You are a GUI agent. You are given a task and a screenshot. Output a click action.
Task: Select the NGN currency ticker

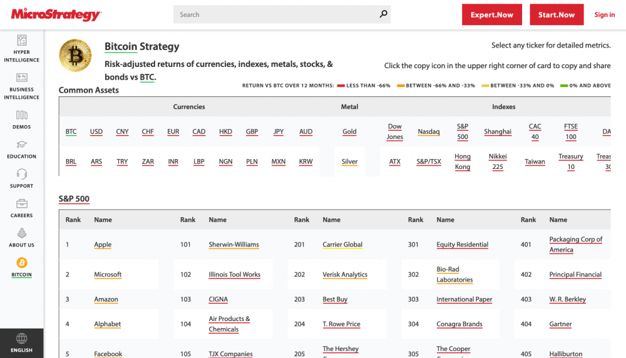point(225,161)
